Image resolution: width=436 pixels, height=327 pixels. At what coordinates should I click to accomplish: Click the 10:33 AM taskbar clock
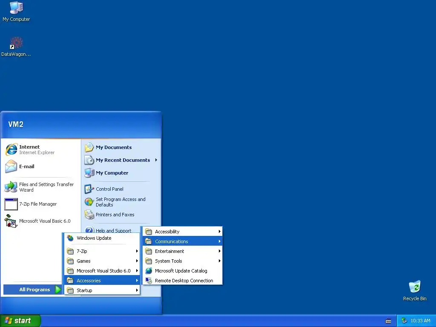[420, 321]
